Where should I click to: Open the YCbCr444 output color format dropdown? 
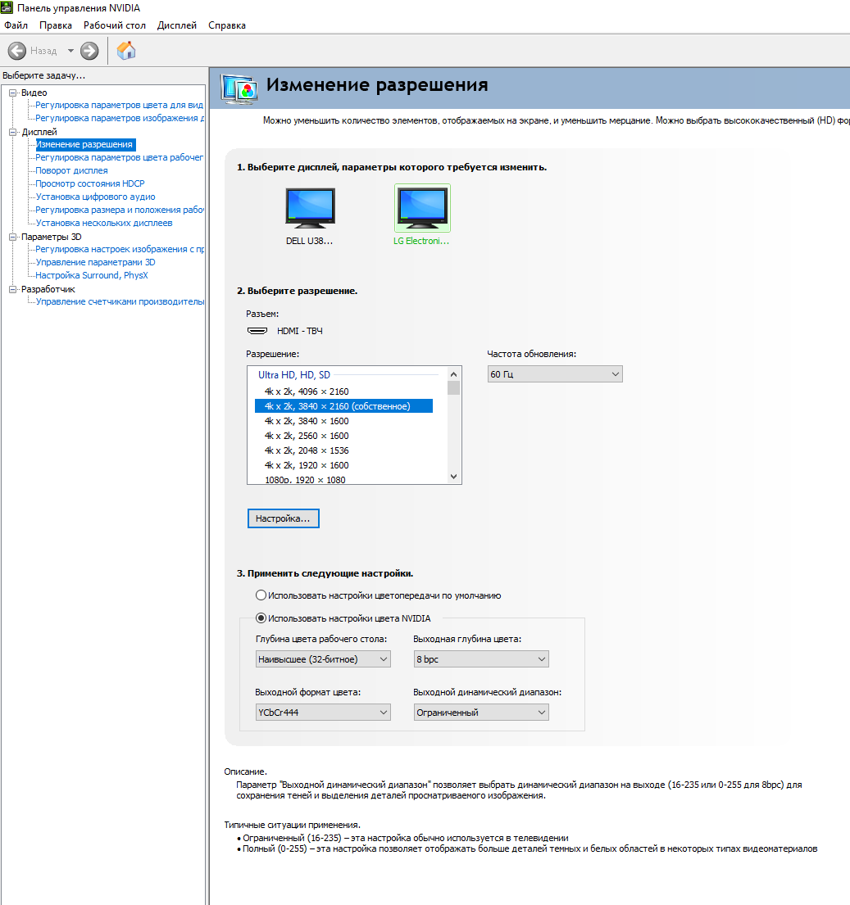[323, 713]
